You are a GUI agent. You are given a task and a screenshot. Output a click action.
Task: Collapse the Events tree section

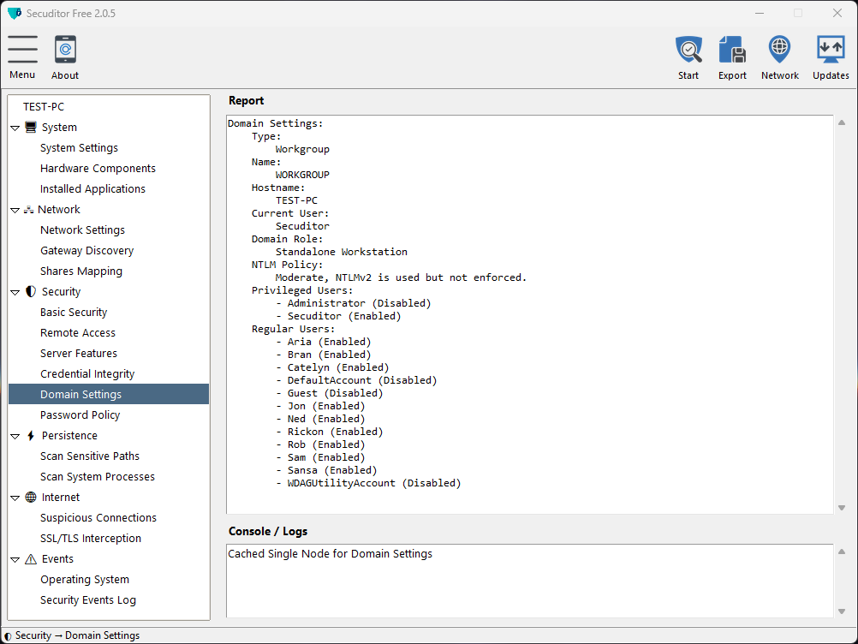15,559
